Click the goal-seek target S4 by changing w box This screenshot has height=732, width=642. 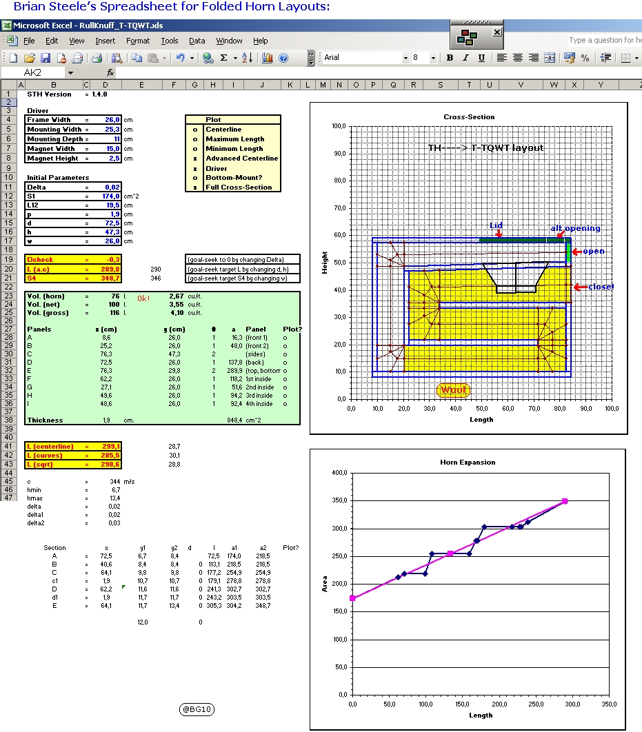(242, 278)
